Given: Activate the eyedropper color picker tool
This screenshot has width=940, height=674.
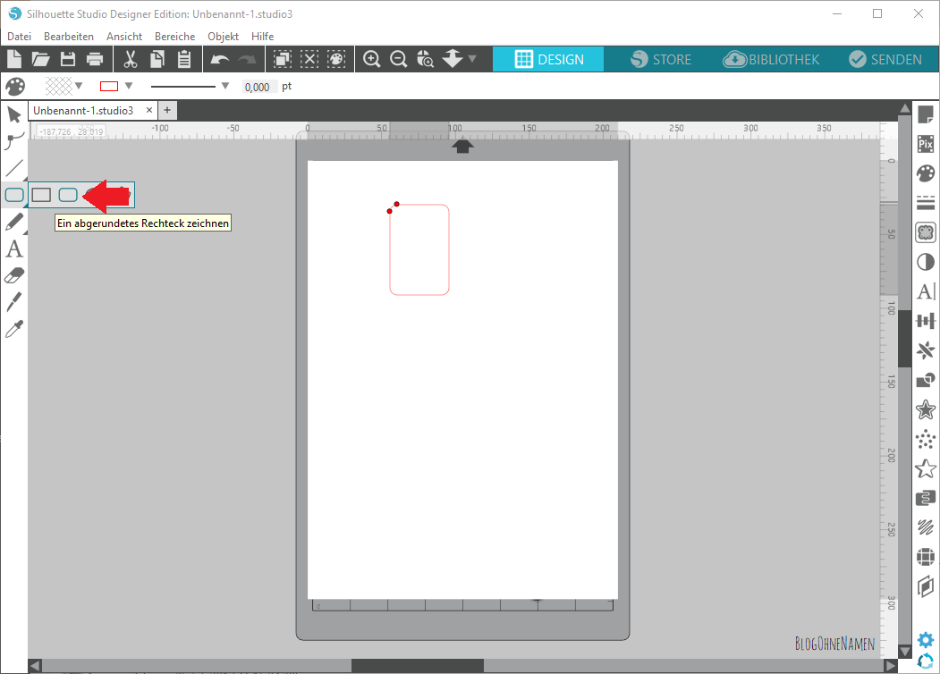Looking at the screenshot, I should point(14,330).
